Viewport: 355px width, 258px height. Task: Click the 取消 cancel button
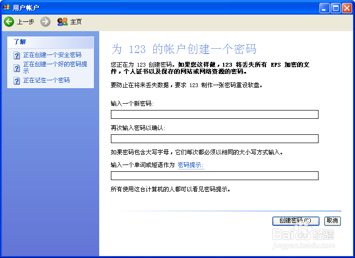point(332,221)
